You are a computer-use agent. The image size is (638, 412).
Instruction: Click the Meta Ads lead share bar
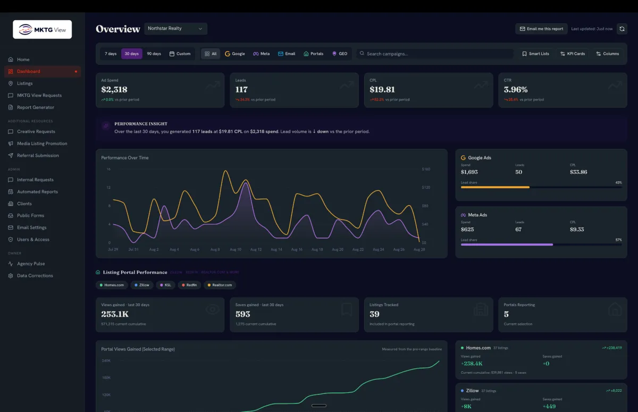(541, 245)
